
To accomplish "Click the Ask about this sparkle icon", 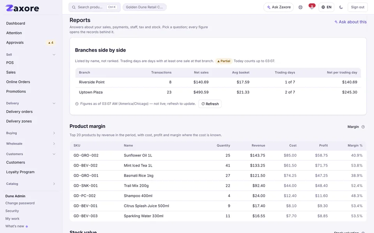I will [336, 22].
